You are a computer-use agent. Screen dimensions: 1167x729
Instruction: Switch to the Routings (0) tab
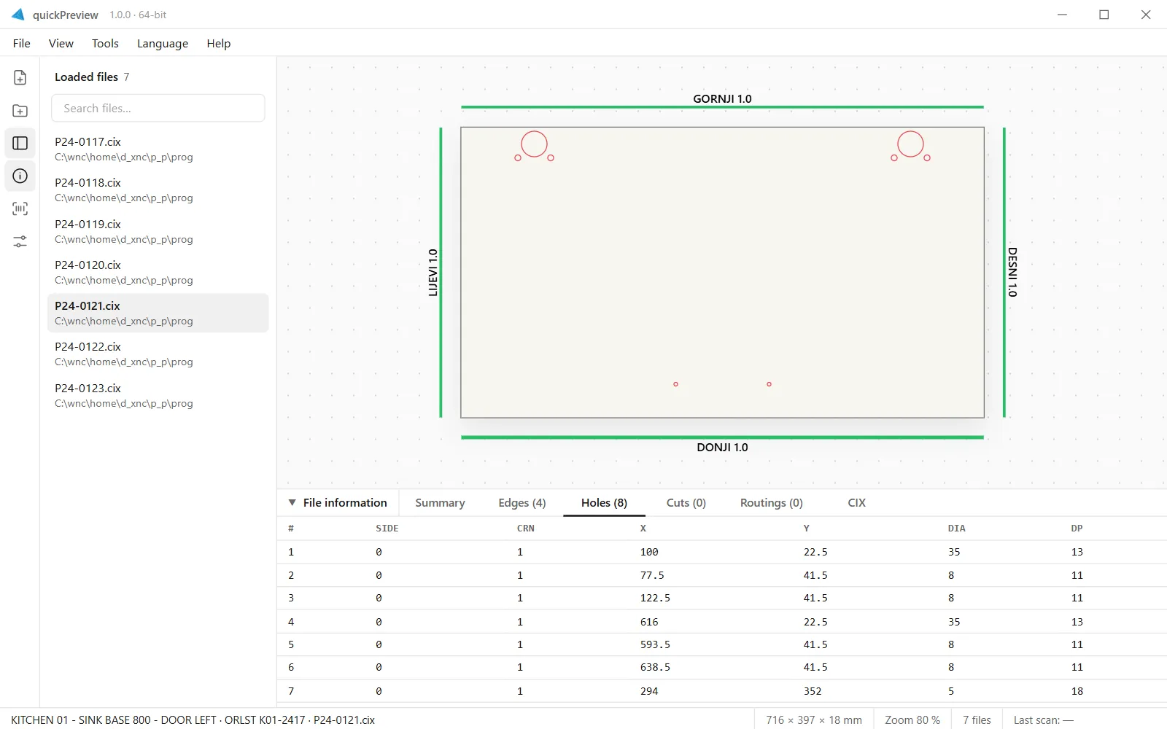(x=772, y=503)
